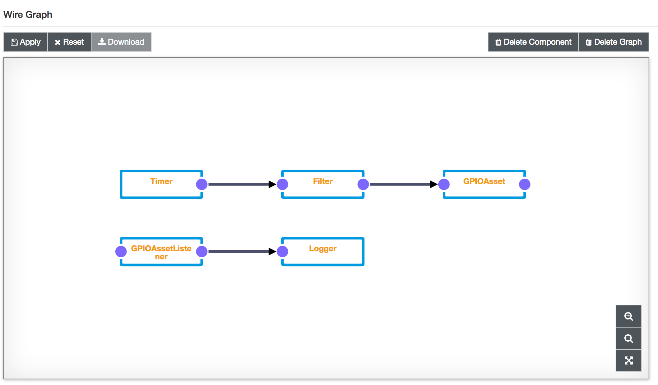Click the zoom out magnifier icon
658x385 pixels.
pos(628,338)
